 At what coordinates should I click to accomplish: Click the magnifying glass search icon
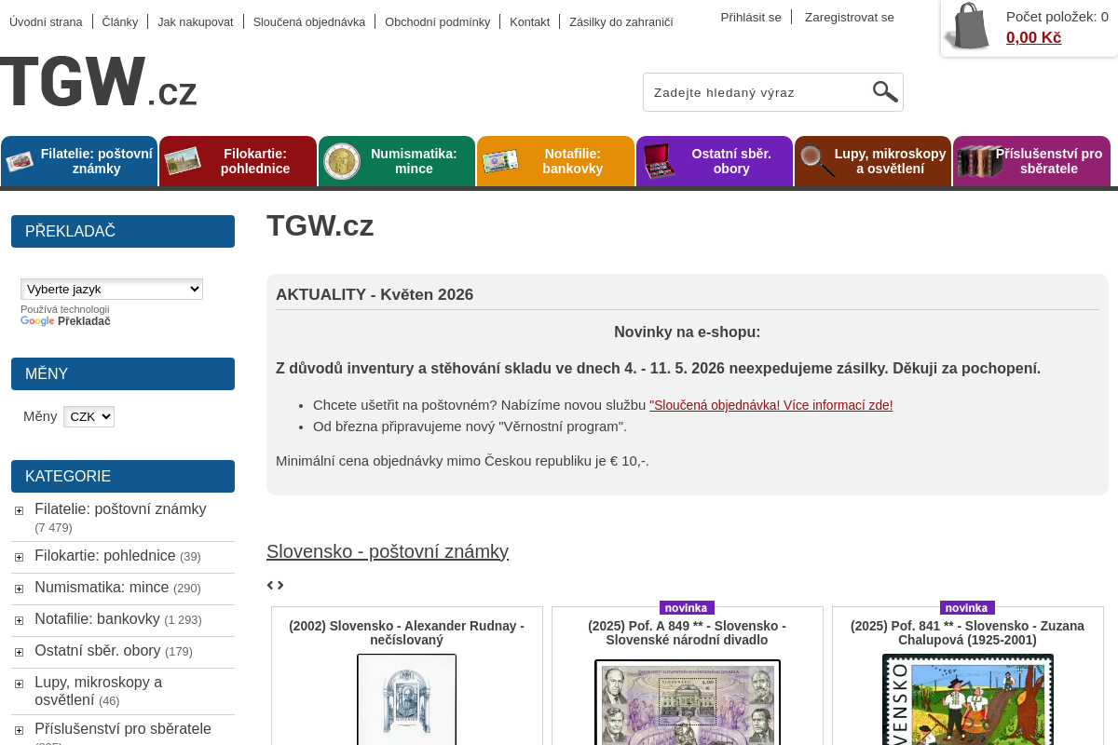click(885, 91)
